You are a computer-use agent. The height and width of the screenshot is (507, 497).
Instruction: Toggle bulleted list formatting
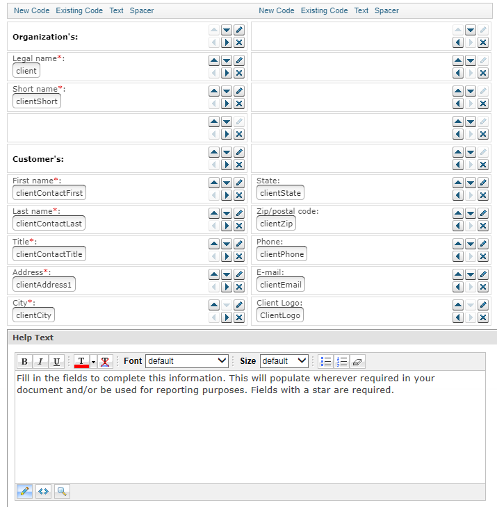[x=326, y=361]
